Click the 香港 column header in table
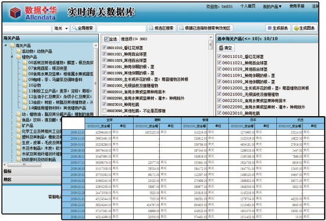Viewport: 326px width, 221px height. click(x=205, y=120)
